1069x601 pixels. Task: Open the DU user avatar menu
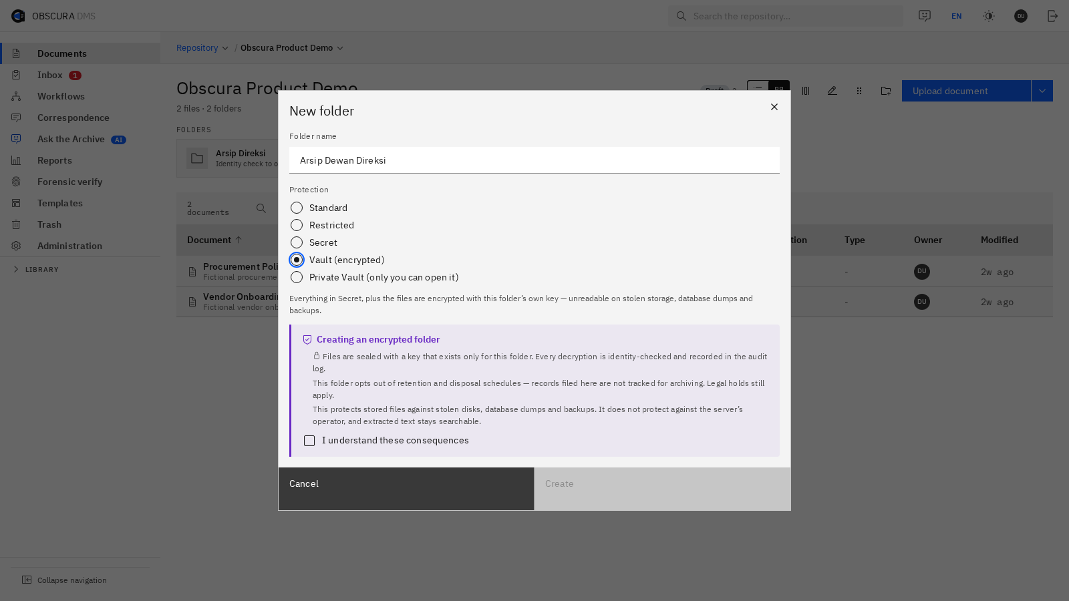tap(1021, 16)
